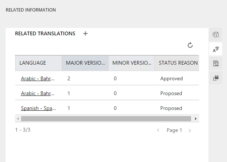Open the Arabic - Bahrain approved translation link

point(38,79)
